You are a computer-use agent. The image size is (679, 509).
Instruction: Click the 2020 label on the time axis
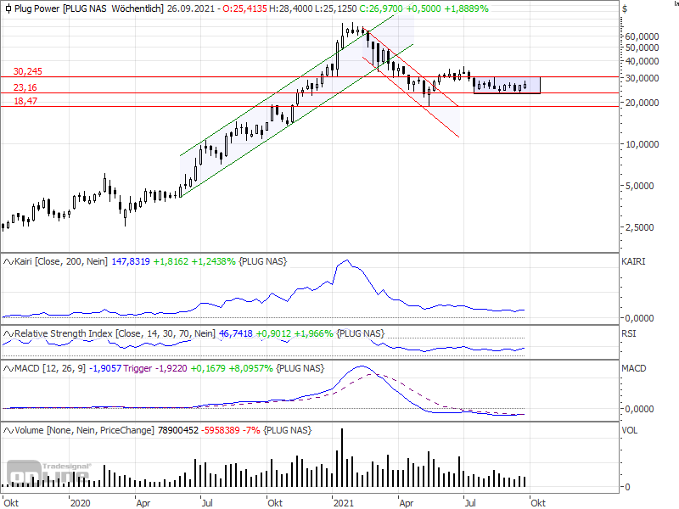80,503
